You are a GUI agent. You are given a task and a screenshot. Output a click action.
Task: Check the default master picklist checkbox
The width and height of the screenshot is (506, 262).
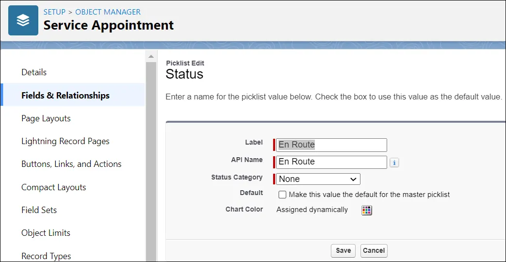pos(282,195)
